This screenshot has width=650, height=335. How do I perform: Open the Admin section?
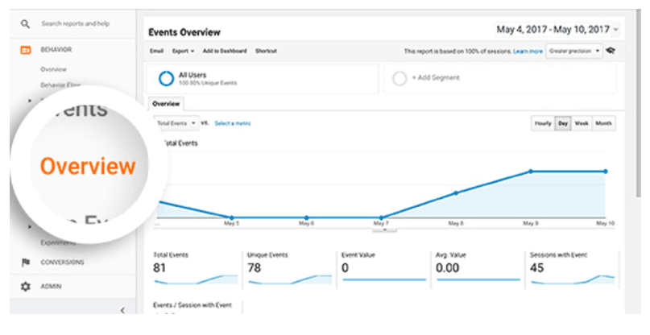tap(51, 287)
